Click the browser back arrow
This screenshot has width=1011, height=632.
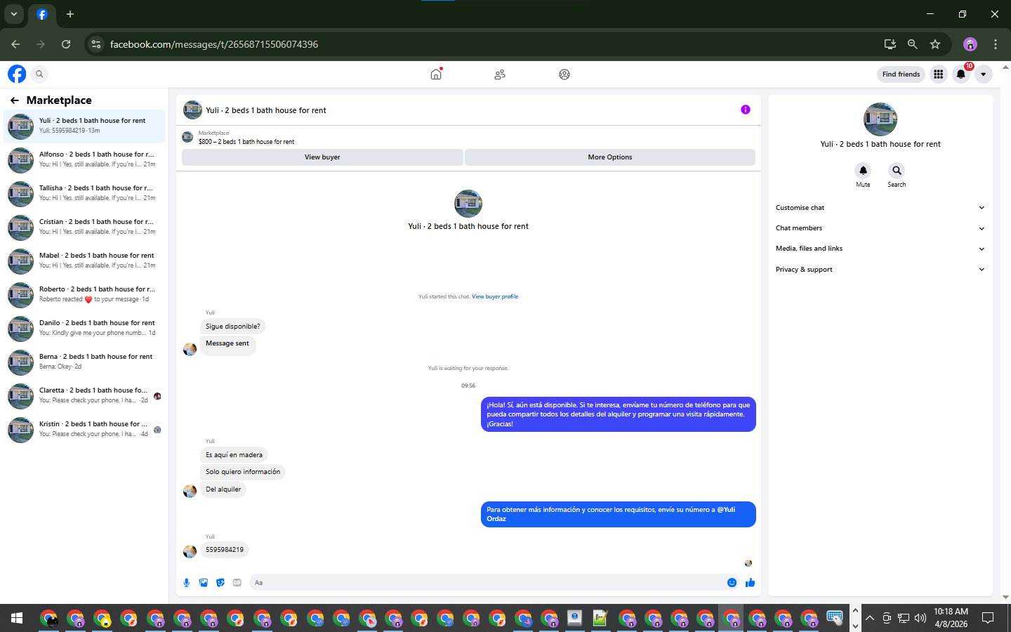click(15, 44)
